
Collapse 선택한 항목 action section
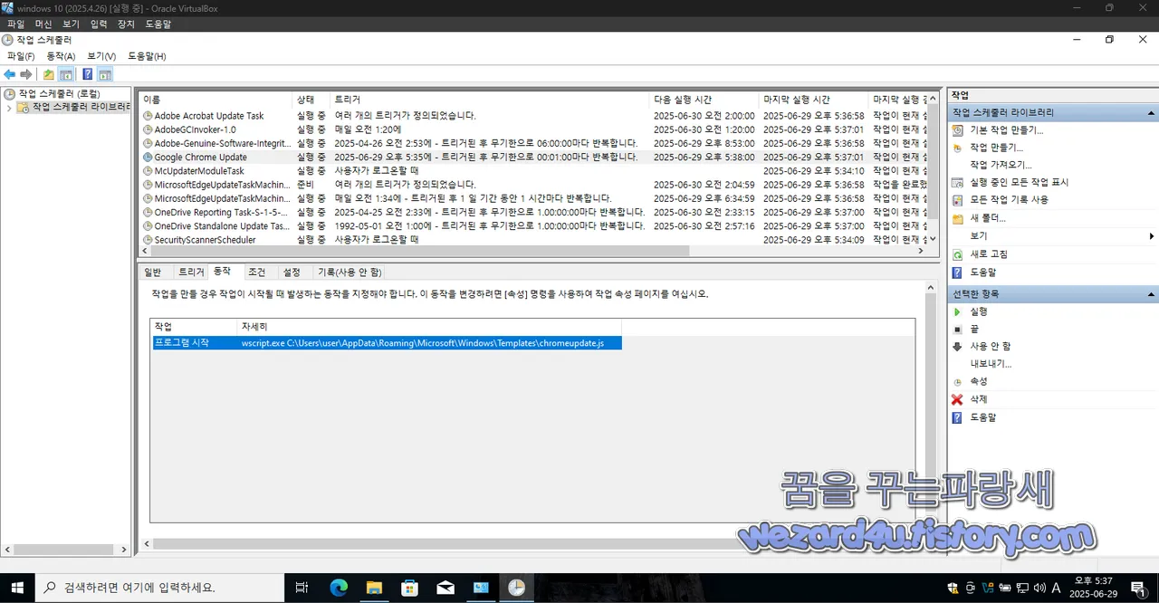[1151, 294]
